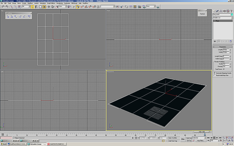The height and width of the screenshot is (146, 234).
Task: Switch to the Display command panel tab
Action: click(228, 11)
